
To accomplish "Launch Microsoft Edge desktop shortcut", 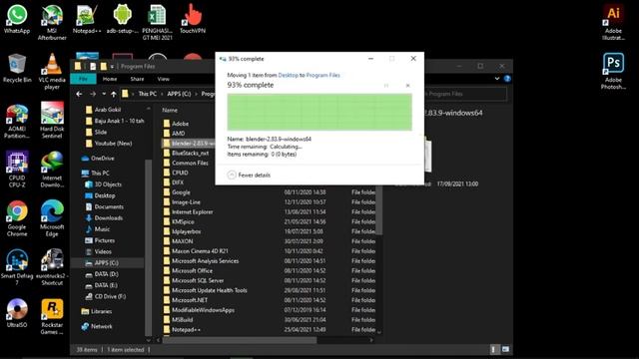I will click(x=52, y=219).
